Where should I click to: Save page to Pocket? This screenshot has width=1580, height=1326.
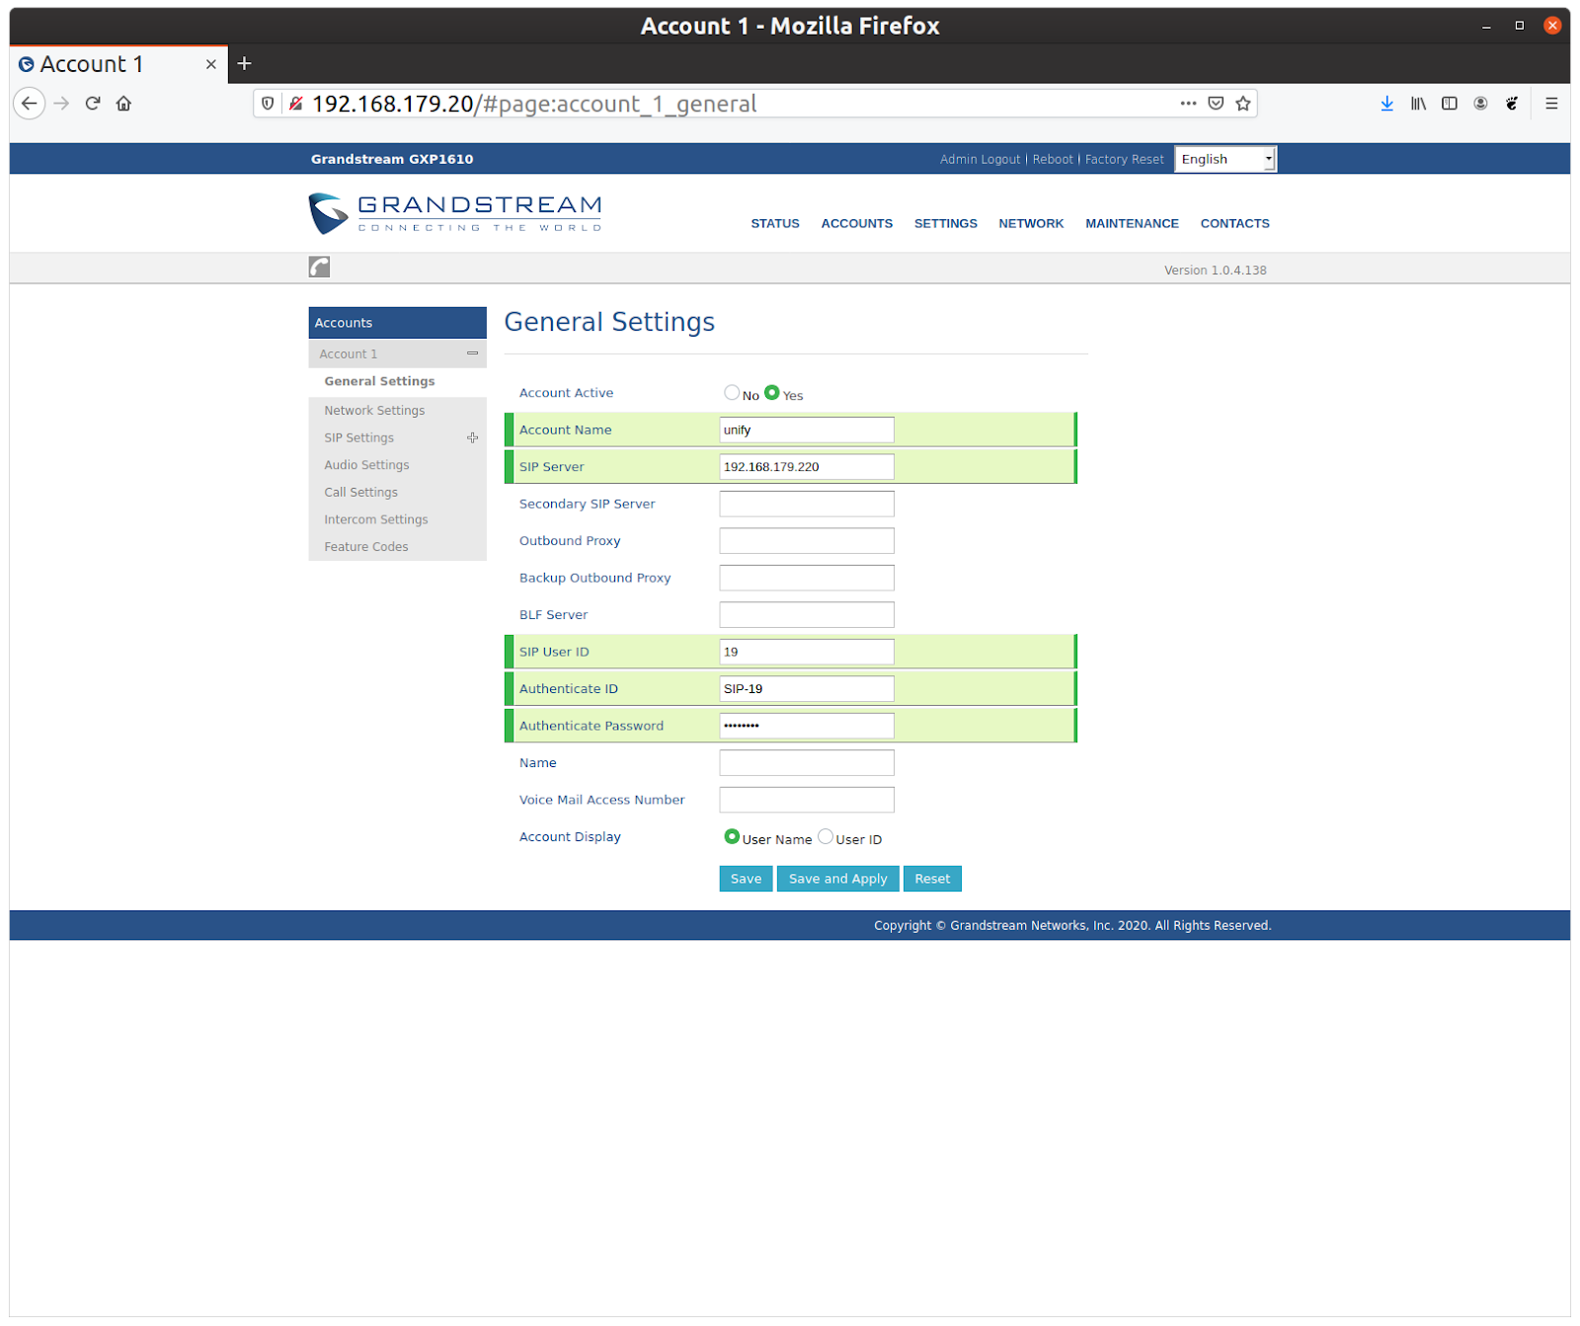(1216, 104)
